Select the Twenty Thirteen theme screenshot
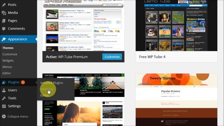Viewport: 224px width, 126px height. 176,100
